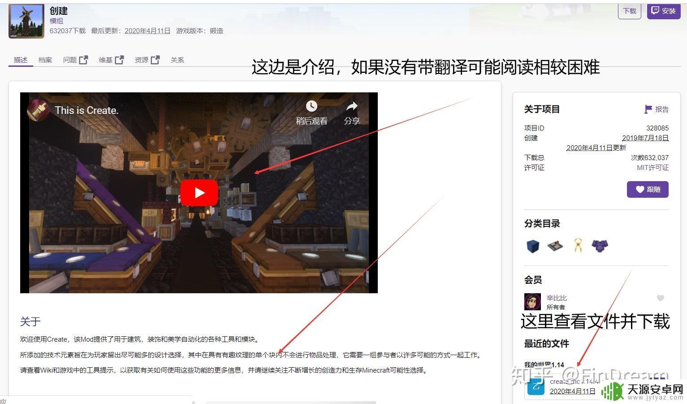687x404 pixels.
Task: Open the 描述 description tab
Action: 21,60
